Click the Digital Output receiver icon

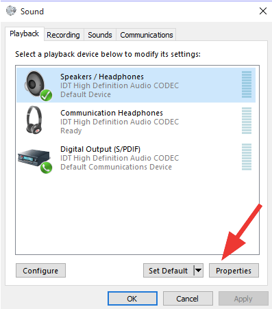tap(34, 158)
